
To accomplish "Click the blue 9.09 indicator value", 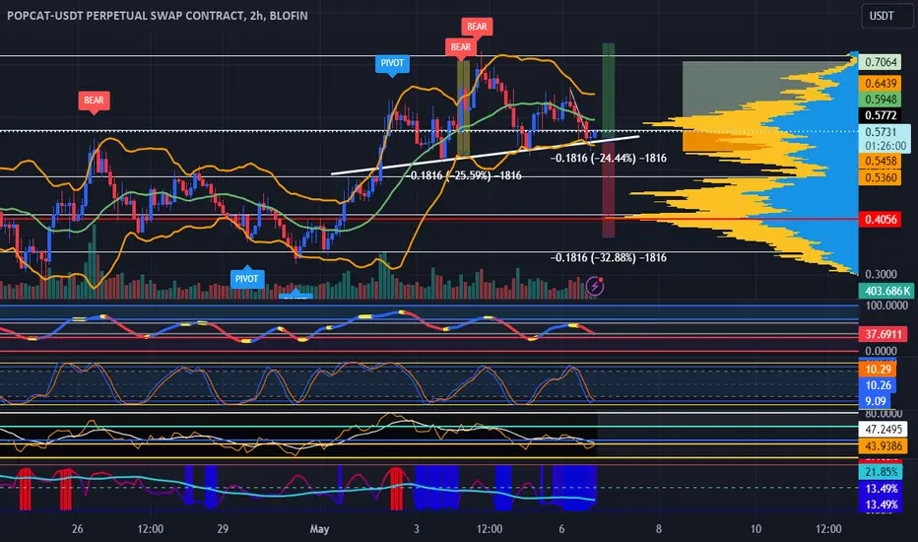I will (875, 401).
